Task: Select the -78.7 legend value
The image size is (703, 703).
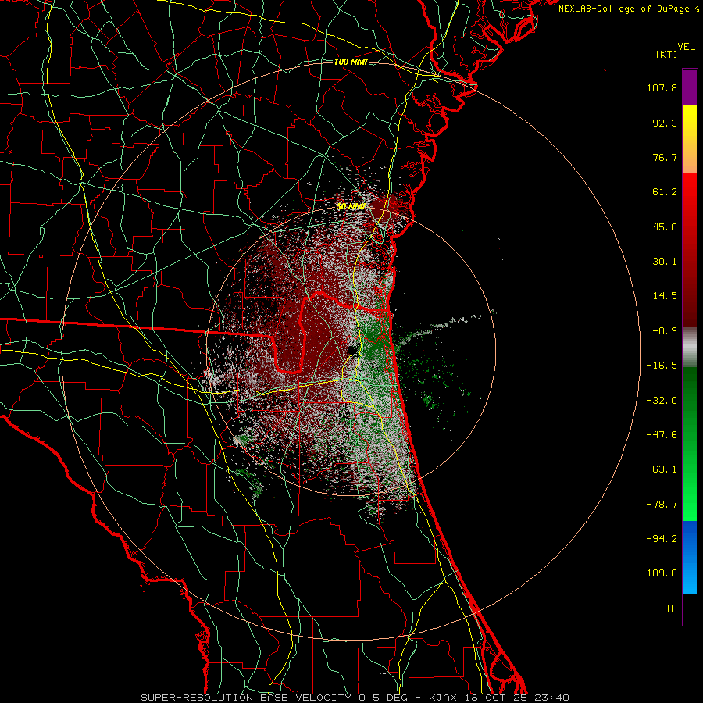Action: (x=662, y=505)
